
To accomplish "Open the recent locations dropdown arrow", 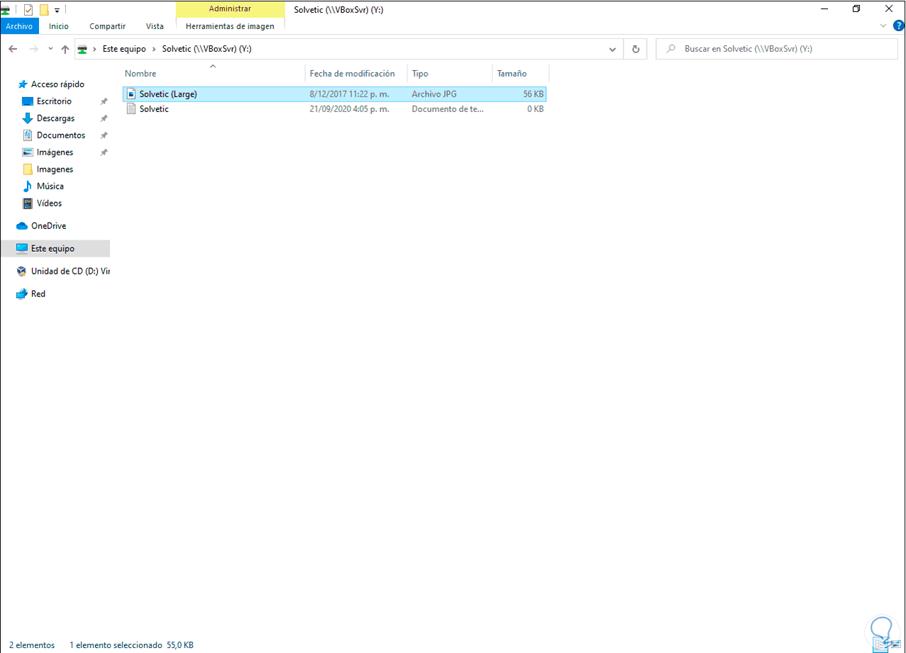I will tap(50, 49).
